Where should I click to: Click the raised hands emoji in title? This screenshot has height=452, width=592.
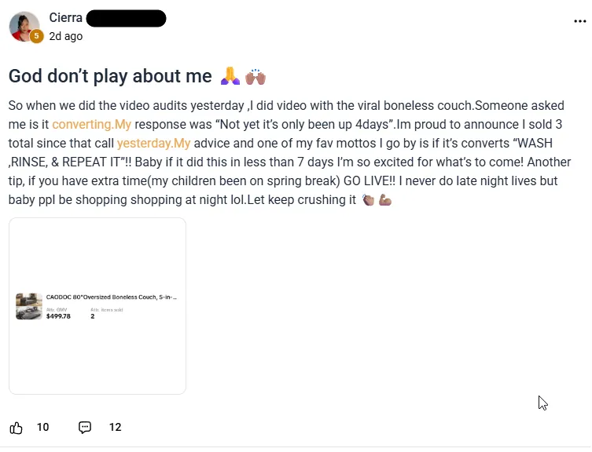(x=256, y=76)
